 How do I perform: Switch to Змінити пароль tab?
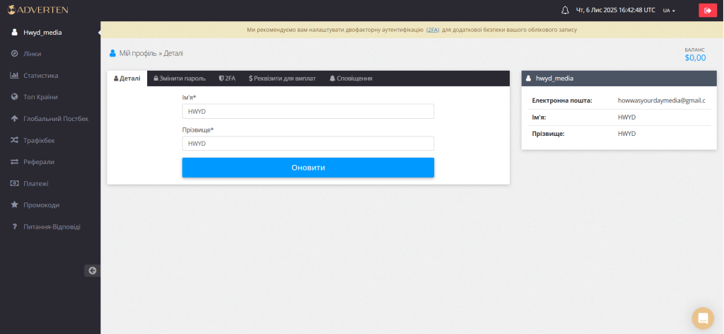180,79
